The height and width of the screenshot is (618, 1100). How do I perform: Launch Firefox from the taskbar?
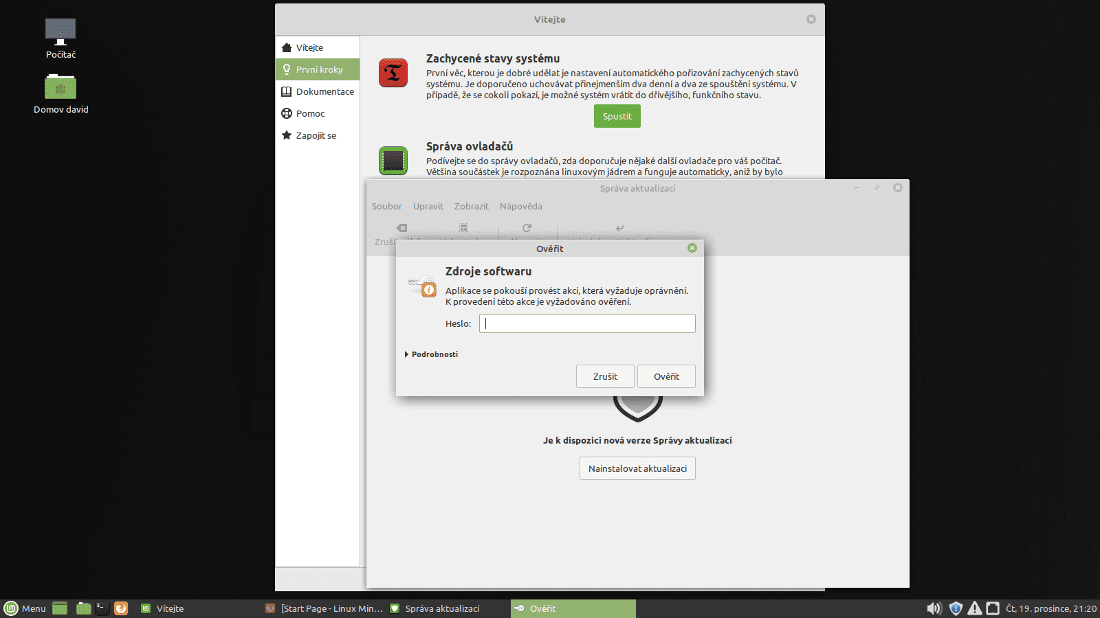click(121, 608)
